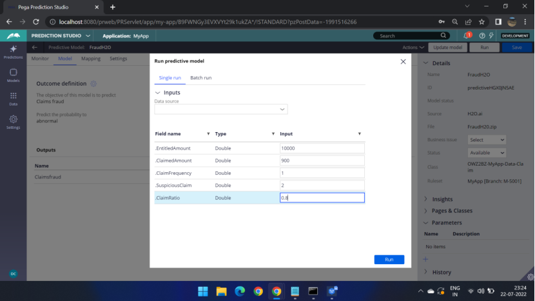Click the header Search box

[411, 35]
